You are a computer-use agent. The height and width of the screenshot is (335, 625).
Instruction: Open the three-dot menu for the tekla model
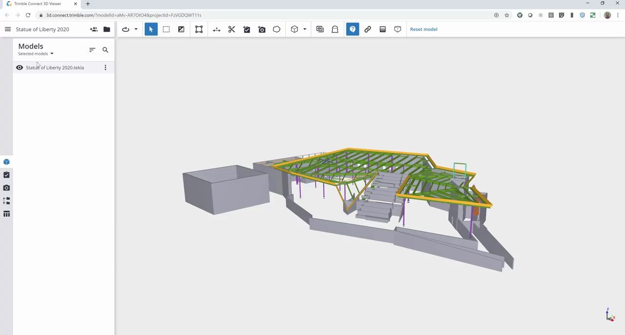tap(105, 67)
